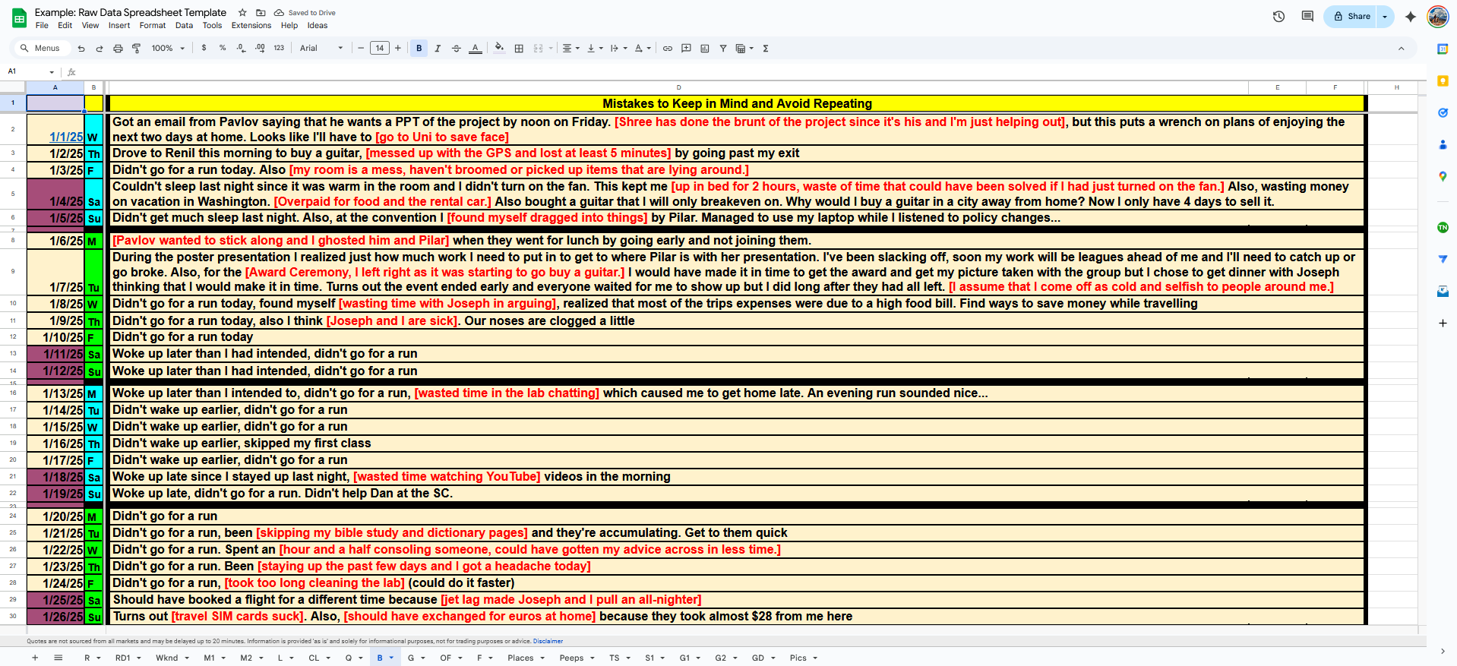Toggle italic formatting
Image resolution: width=1457 pixels, height=666 pixels.
(438, 49)
